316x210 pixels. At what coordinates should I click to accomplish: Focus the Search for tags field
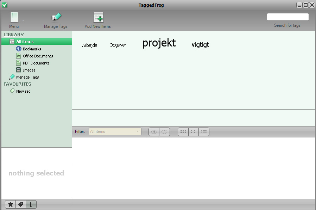coord(287,17)
